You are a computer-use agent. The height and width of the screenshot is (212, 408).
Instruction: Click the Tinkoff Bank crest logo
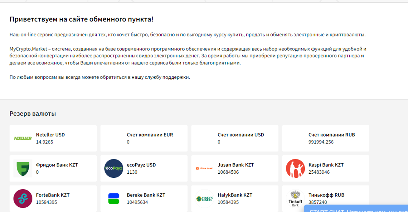[x=295, y=198]
